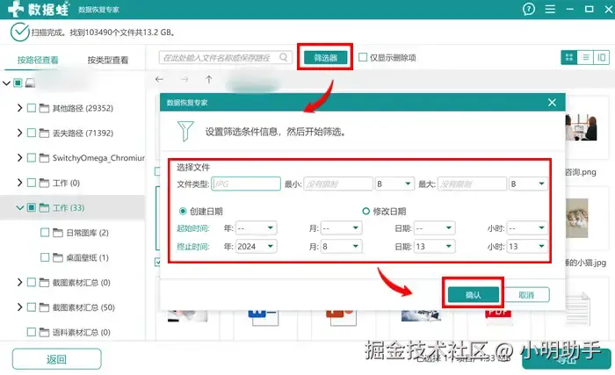Click the 桌面壁纸 folder icon

pos(58,257)
